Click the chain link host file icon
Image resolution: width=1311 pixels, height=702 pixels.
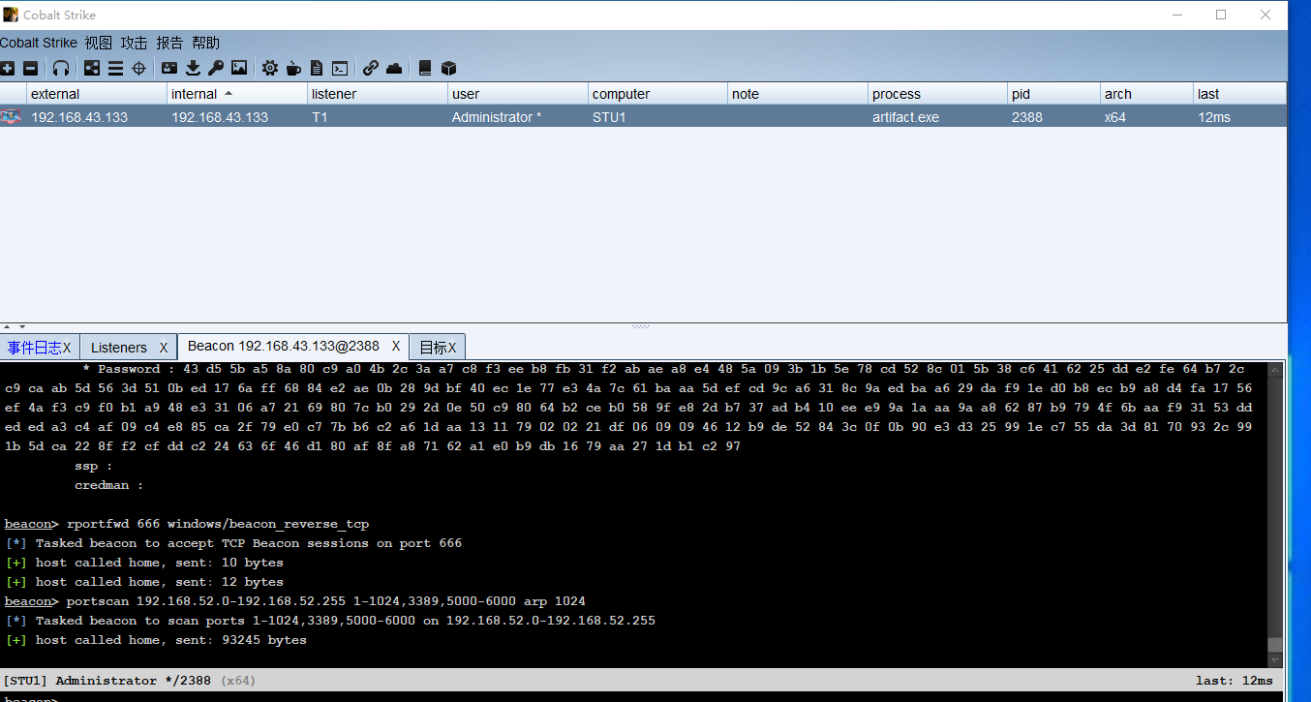[371, 68]
